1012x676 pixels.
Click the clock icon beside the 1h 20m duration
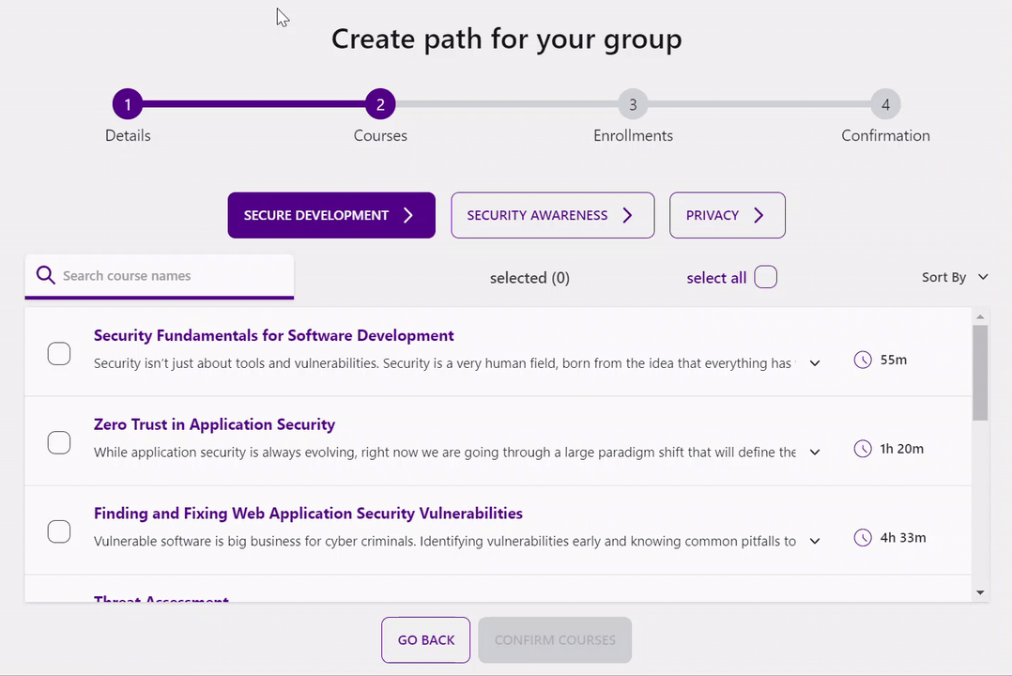862,449
